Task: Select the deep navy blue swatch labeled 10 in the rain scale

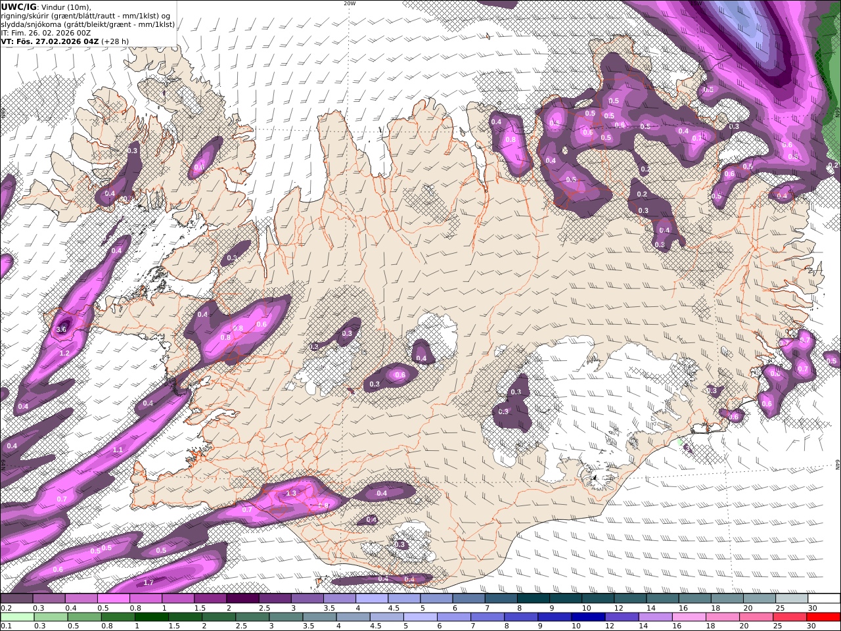Action: click(x=588, y=617)
